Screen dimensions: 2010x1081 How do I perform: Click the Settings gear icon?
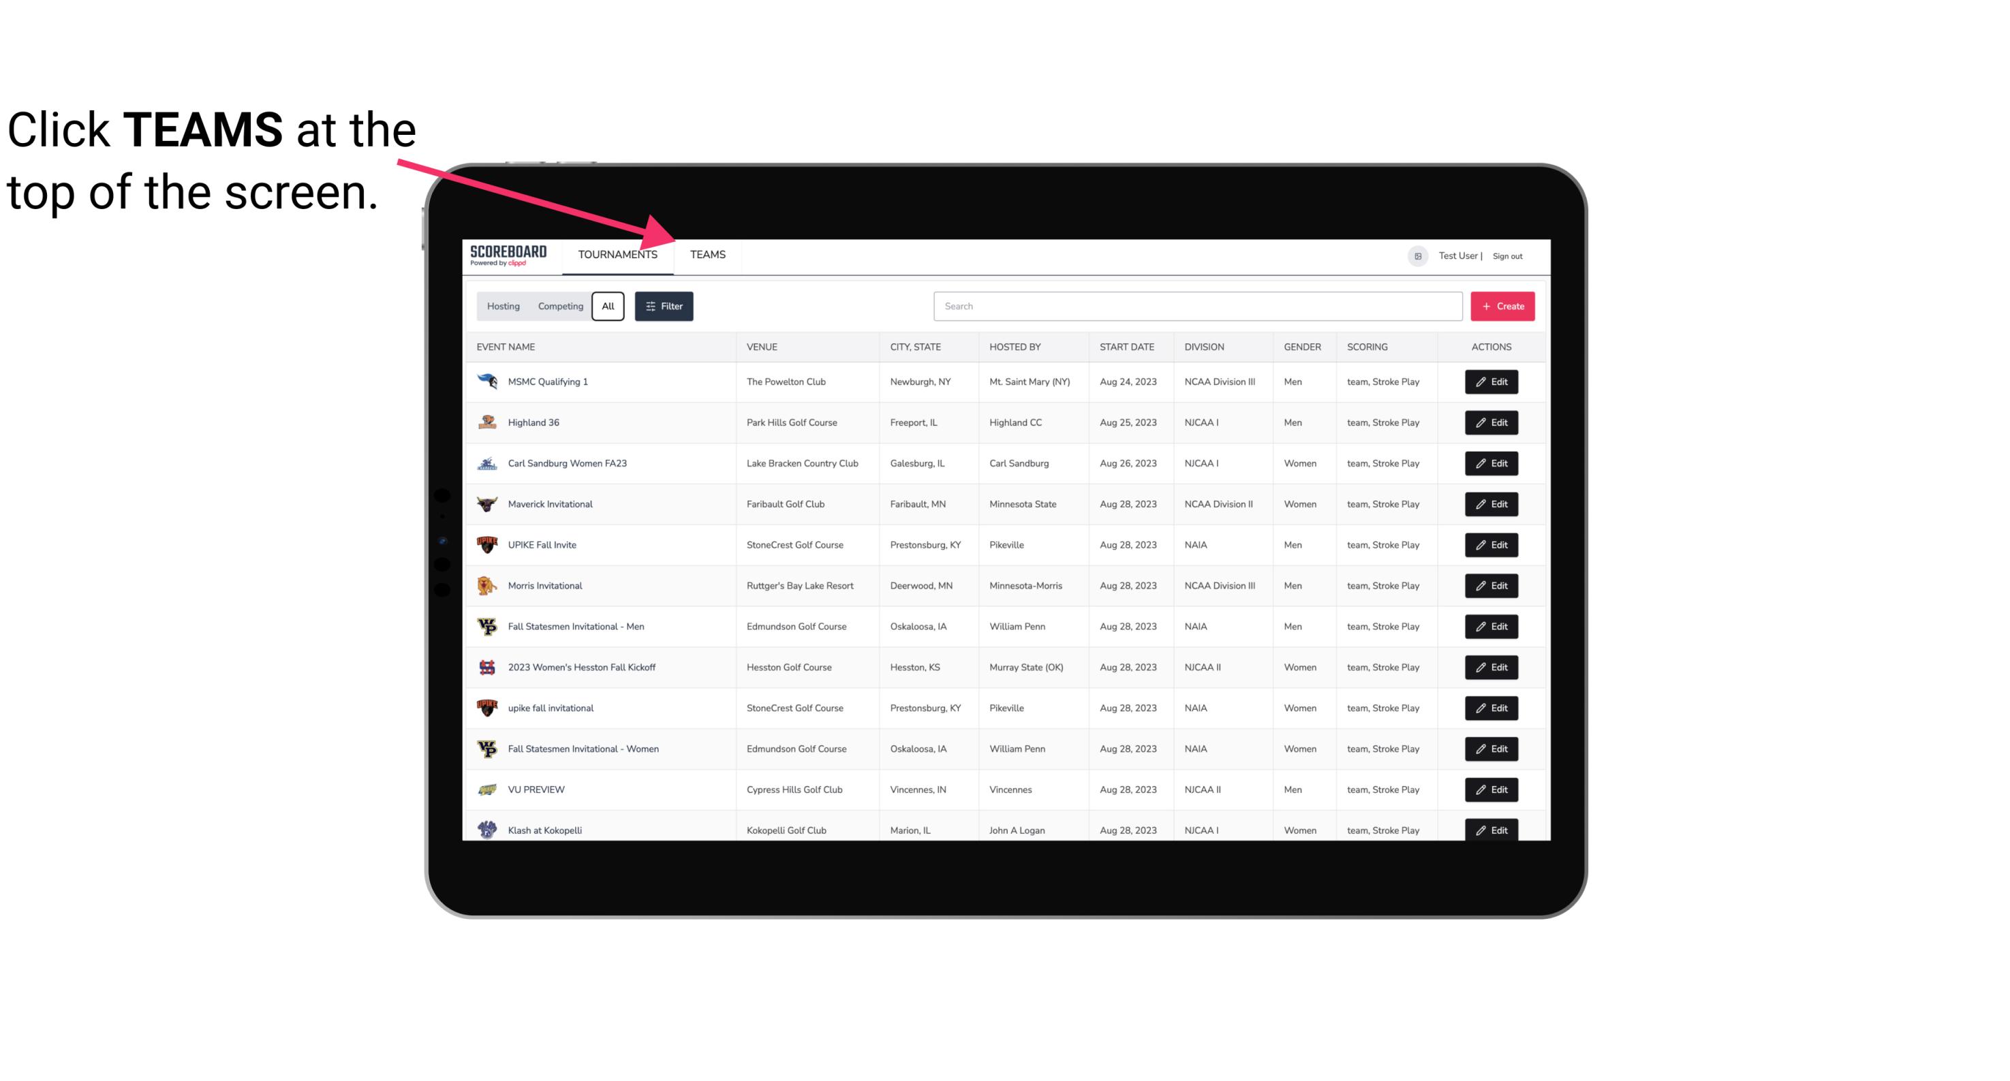1415,254
